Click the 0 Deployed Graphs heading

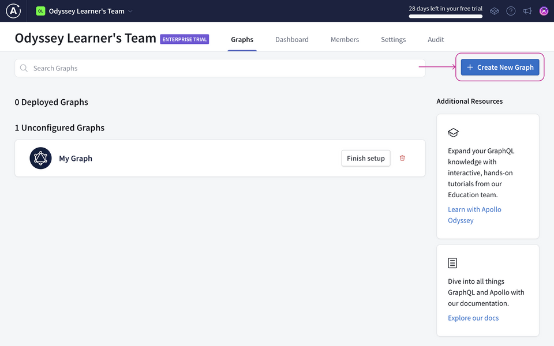(x=51, y=102)
